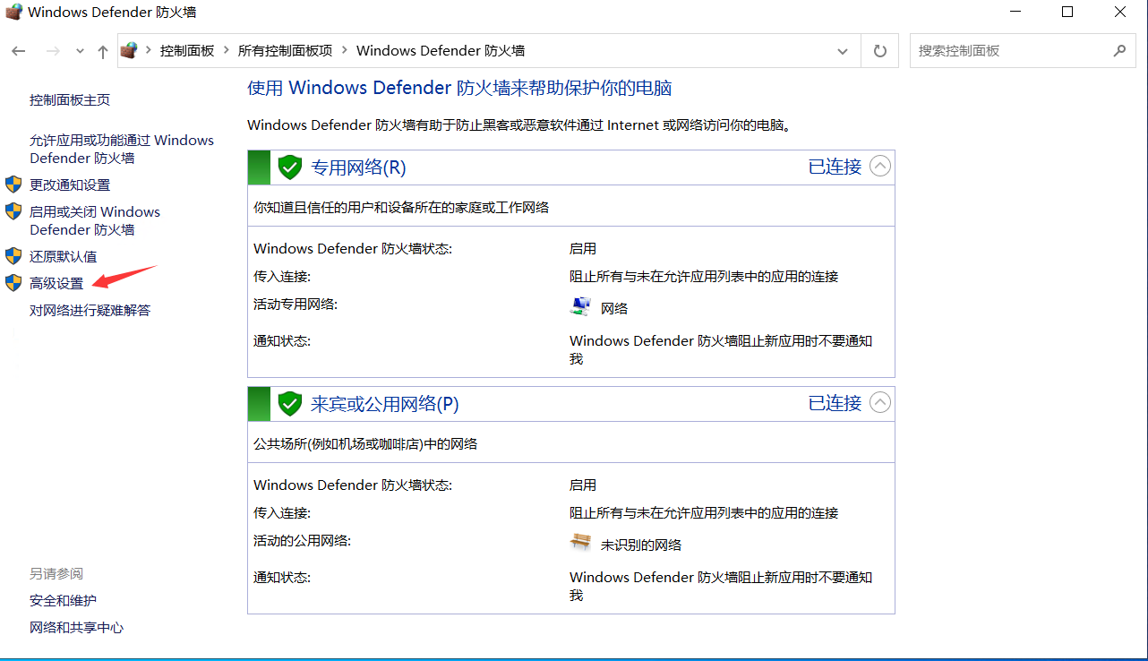This screenshot has width=1148, height=661.
Task: Expand the chevron after 控制面板 breadcrumb
Action: click(x=226, y=51)
